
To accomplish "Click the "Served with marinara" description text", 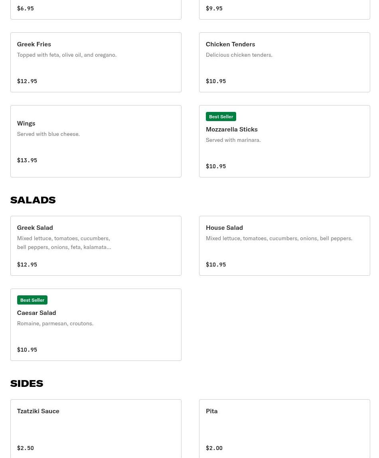I will tap(233, 140).
